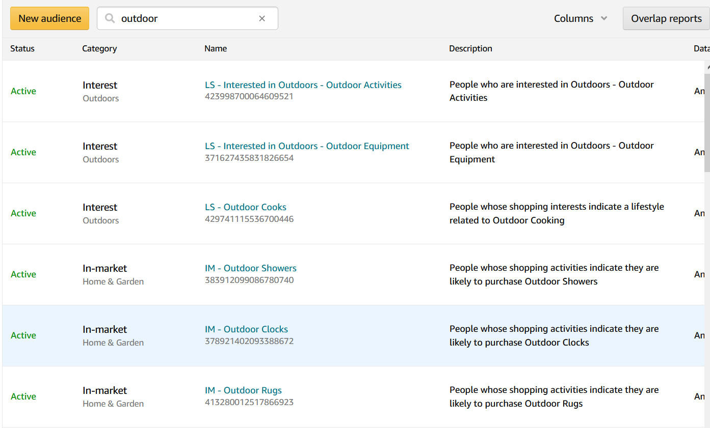Screen dimensions: 710x428
Task: Sort by the Name column header
Action: click(216, 48)
